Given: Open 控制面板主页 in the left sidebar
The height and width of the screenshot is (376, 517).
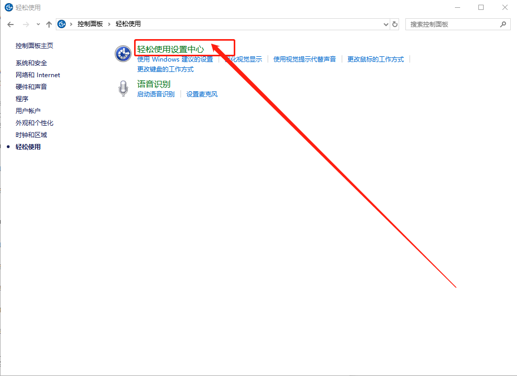Looking at the screenshot, I should click(x=34, y=46).
